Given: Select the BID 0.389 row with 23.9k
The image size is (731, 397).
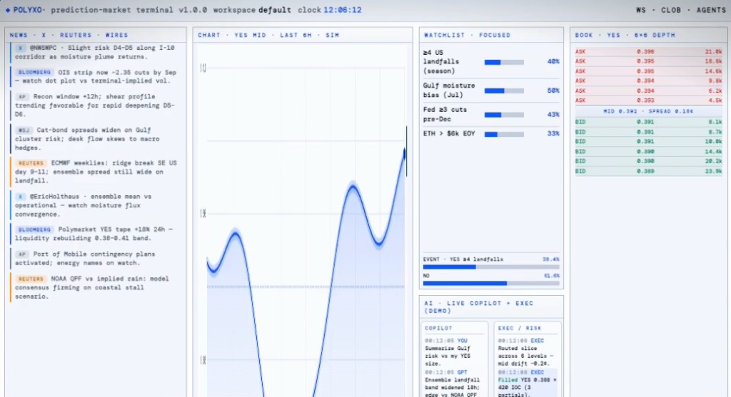Looking at the screenshot, I should pos(648,171).
